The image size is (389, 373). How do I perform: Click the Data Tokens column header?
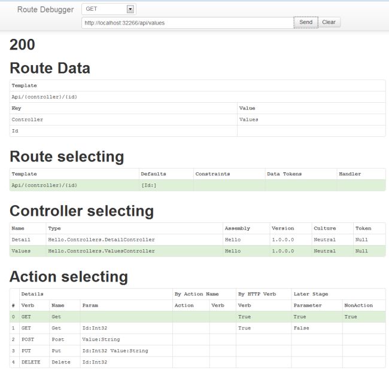point(284,174)
